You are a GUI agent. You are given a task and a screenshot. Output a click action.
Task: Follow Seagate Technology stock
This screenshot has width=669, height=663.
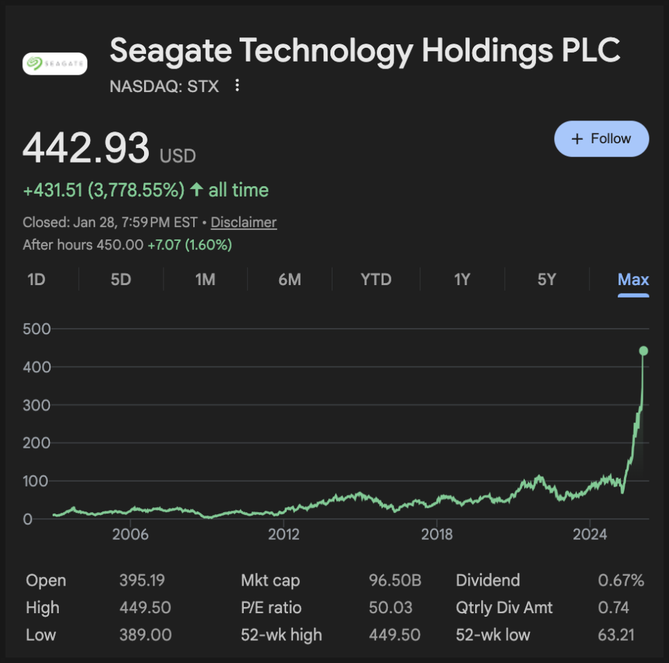[601, 139]
